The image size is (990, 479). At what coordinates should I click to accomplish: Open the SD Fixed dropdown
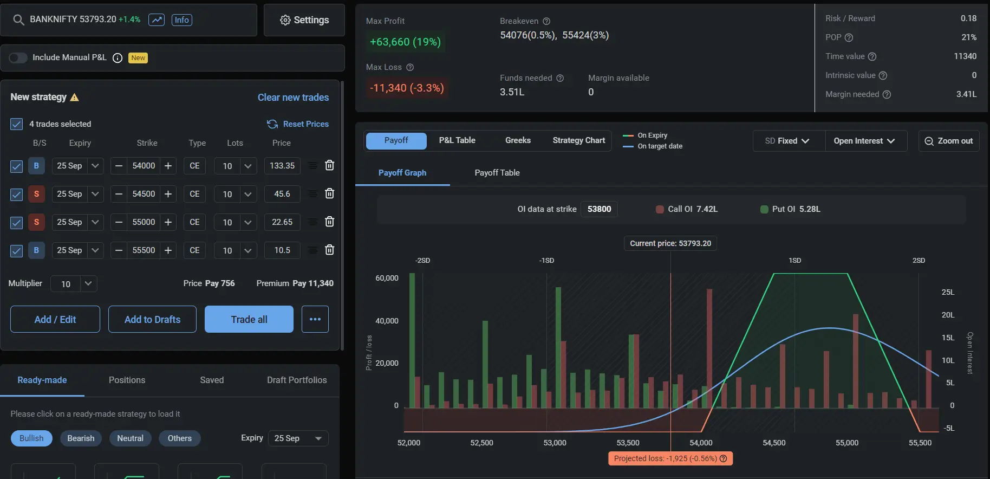point(788,141)
